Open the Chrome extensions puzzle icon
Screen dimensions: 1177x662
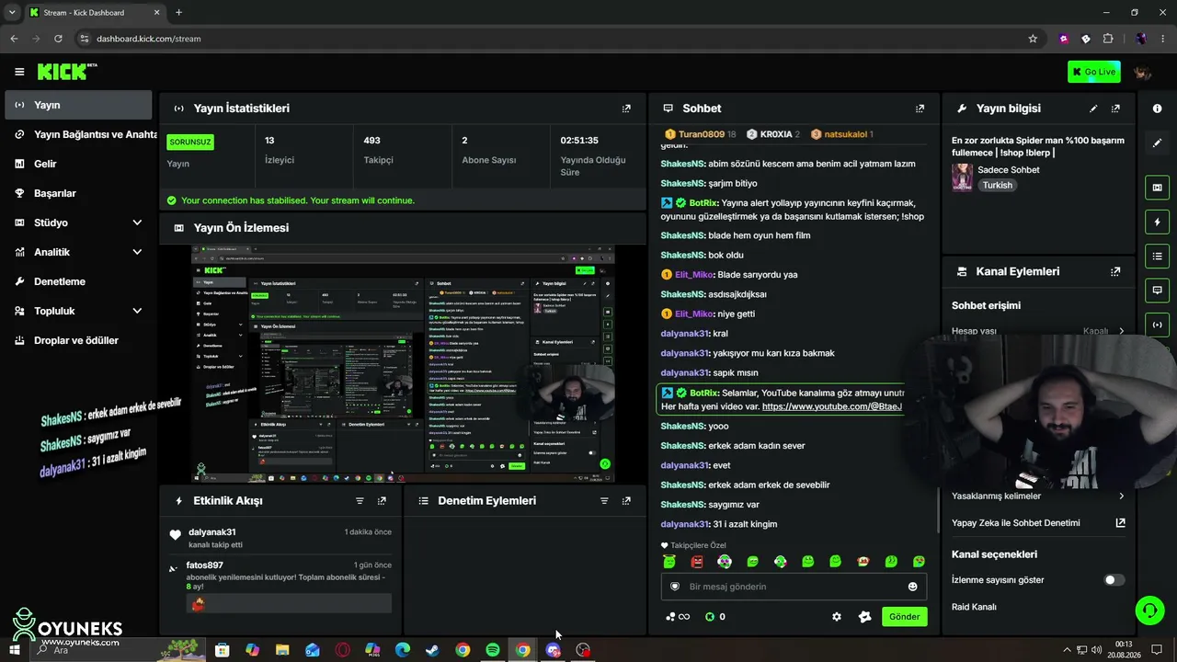coord(1108,39)
